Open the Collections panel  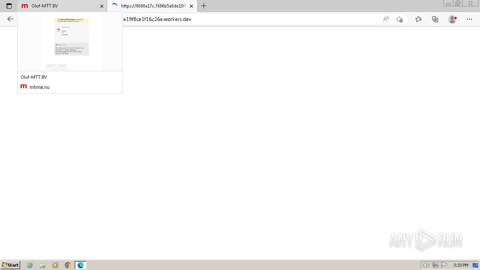pos(435,19)
